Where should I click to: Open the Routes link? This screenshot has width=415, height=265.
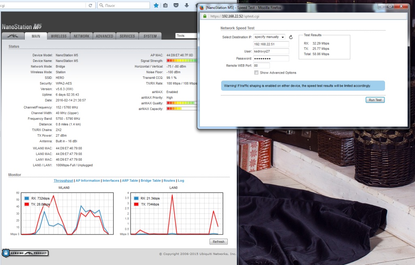coord(169,180)
